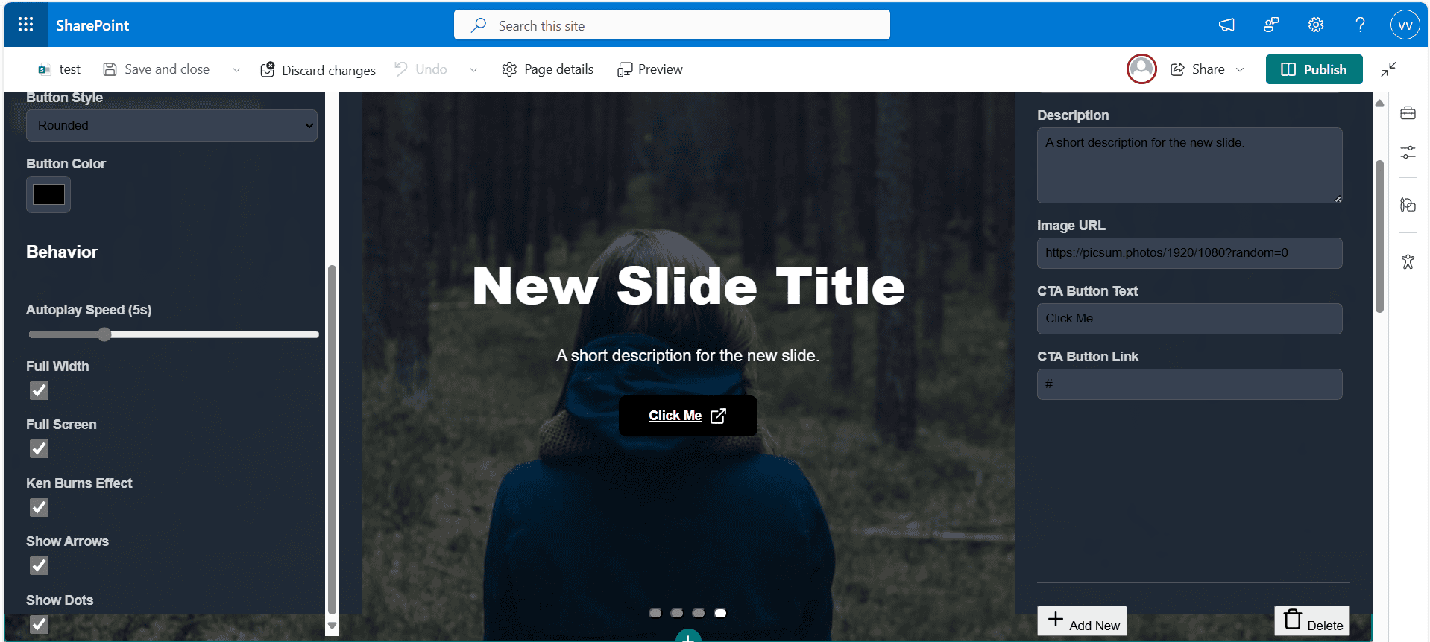Select Preview in the command bar
Viewport: 1430px width, 642px height.
pyautogui.click(x=650, y=69)
